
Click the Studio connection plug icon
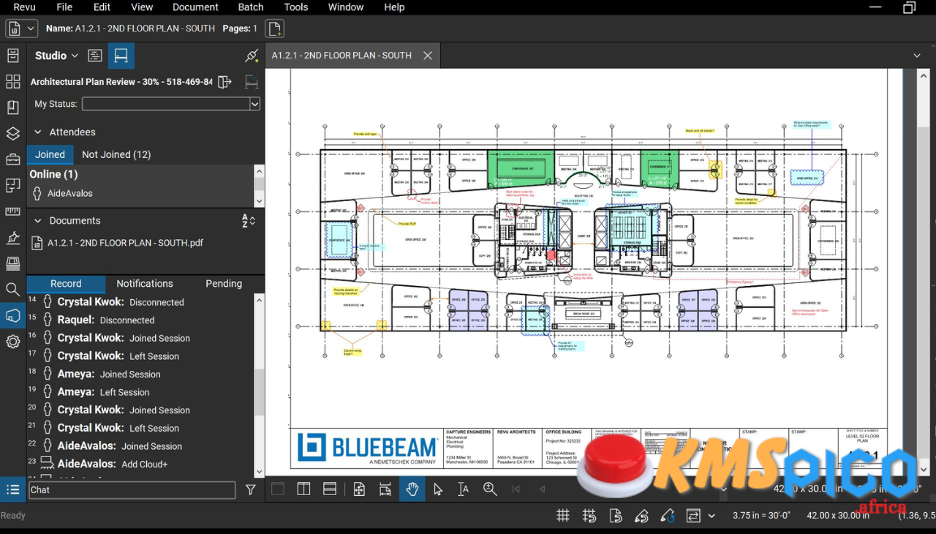tap(252, 56)
